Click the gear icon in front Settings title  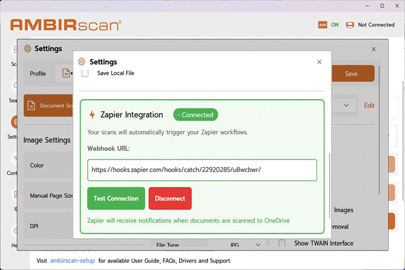81,62
